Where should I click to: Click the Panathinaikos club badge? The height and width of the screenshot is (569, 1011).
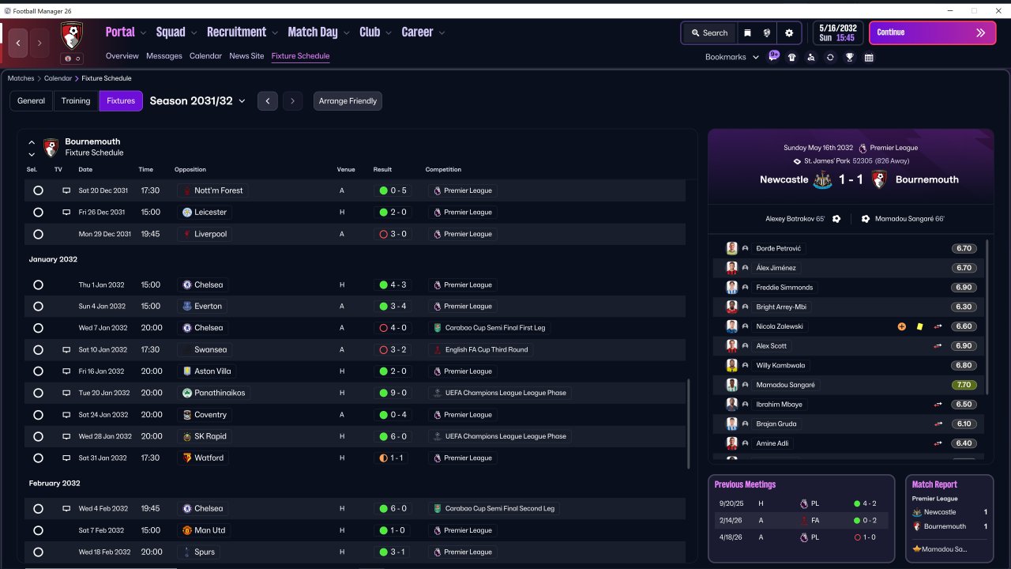pyautogui.click(x=187, y=393)
